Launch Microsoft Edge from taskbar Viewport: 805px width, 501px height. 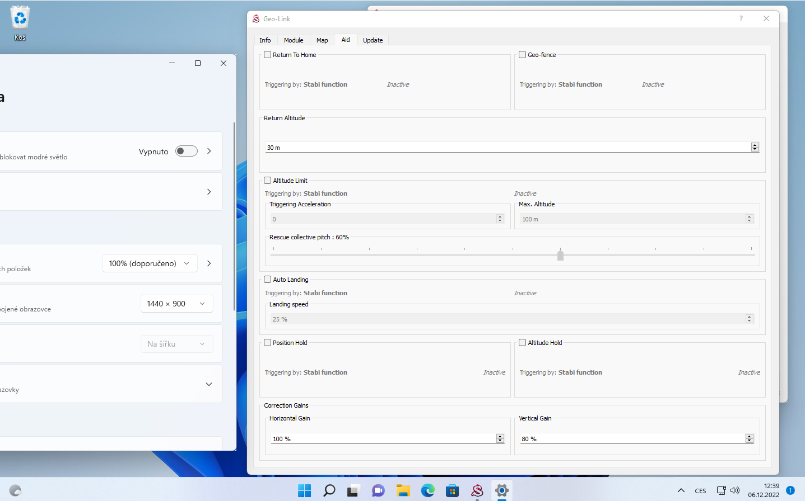(x=428, y=490)
